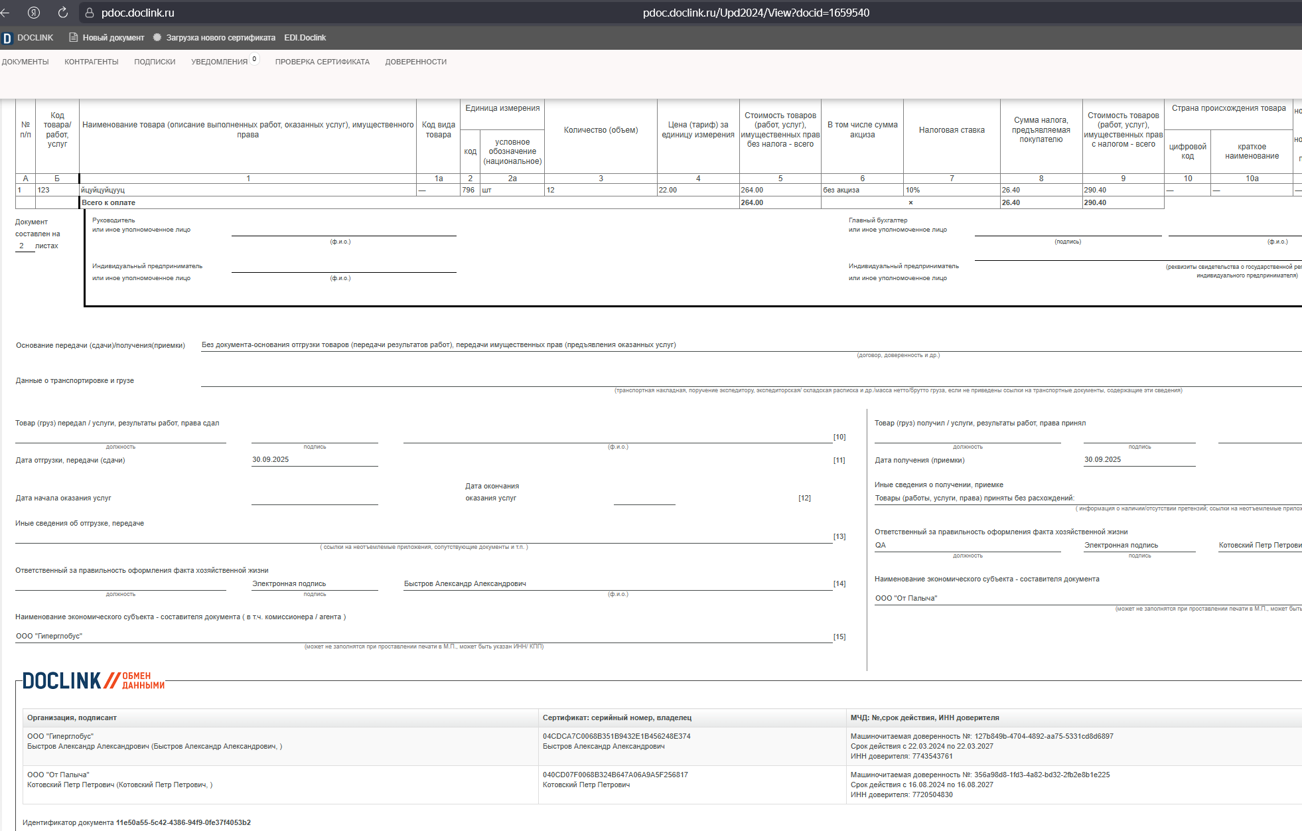Open the EDI.Doclink link
1302x831 pixels.
pos(305,38)
